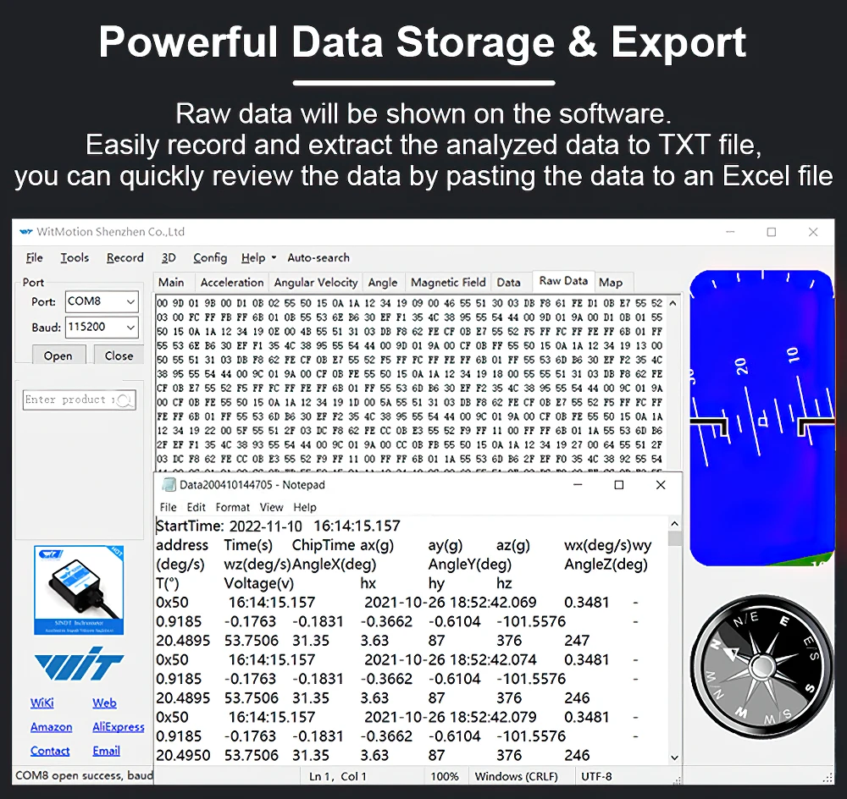Image resolution: width=847 pixels, height=799 pixels.
Task: Click the raw data scrollbar up arrow
Action: 673,303
